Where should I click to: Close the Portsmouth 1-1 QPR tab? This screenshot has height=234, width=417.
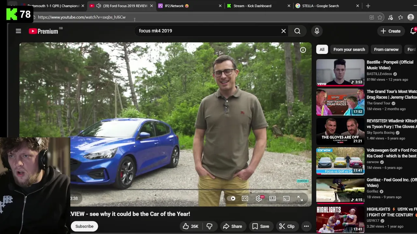coord(83,6)
